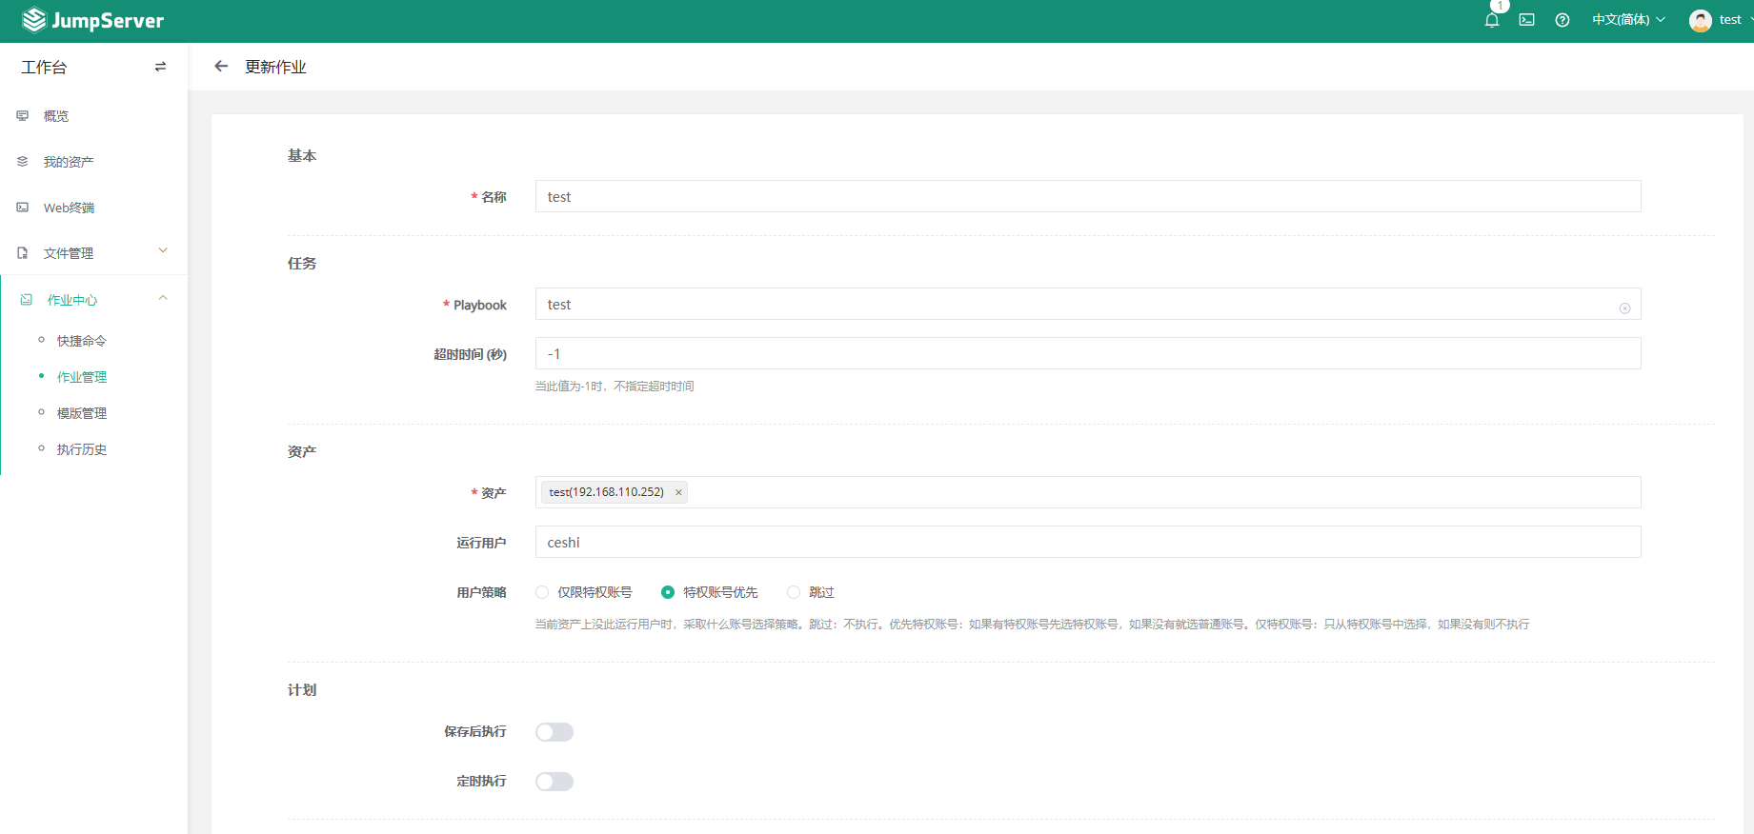
Task: Open 快捷命令 in the sidebar
Action: click(x=82, y=341)
